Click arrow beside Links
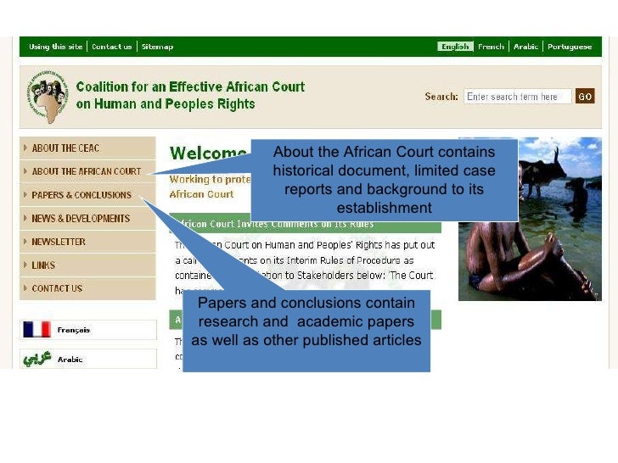The width and height of the screenshot is (618, 463). tap(25, 265)
